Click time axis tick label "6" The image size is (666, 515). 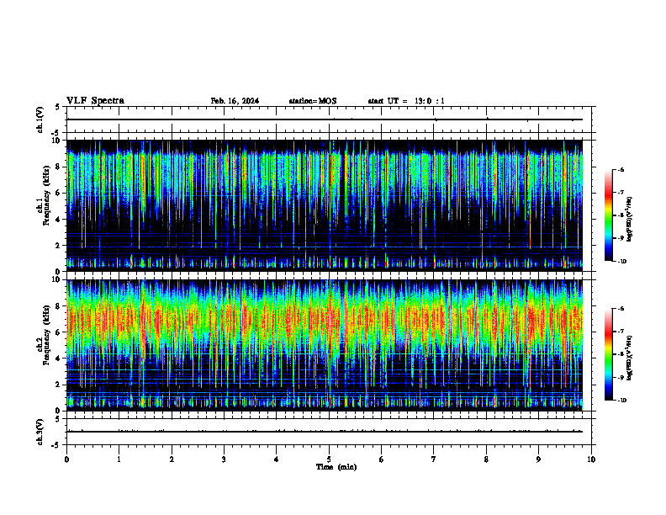tap(382, 459)
